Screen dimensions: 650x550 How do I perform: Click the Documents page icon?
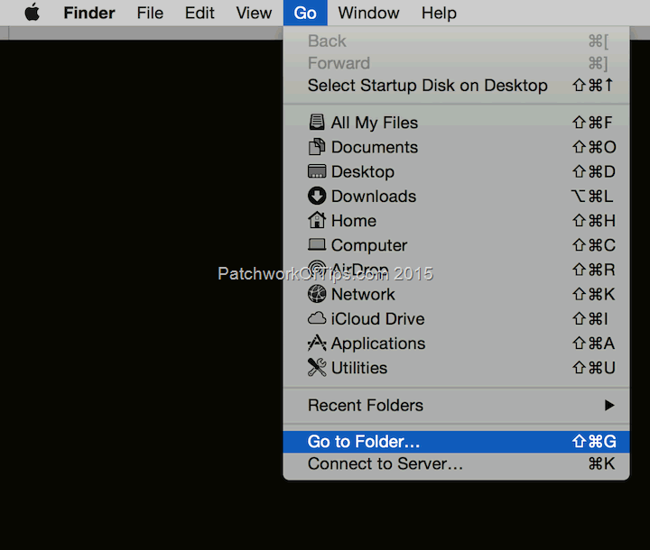click(317, 147)
